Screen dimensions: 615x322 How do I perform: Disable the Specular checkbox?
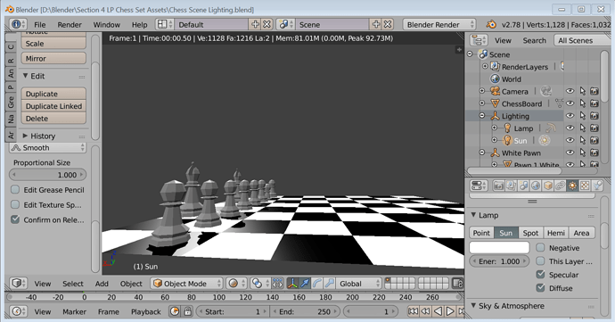click(540, 275)
